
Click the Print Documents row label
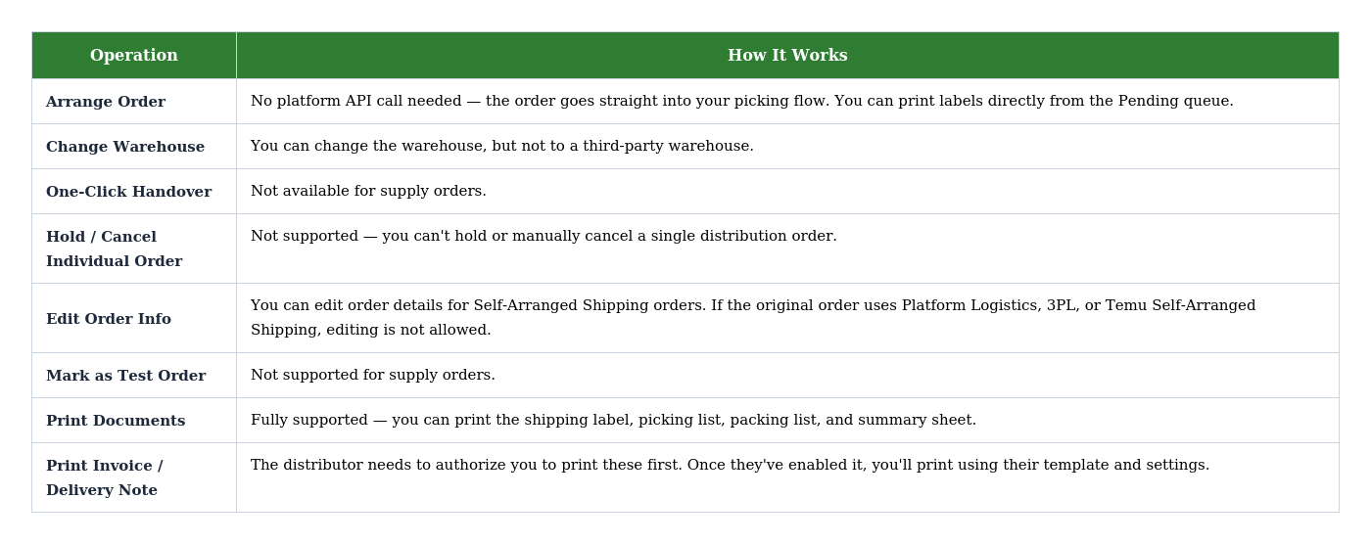(116, 421)
